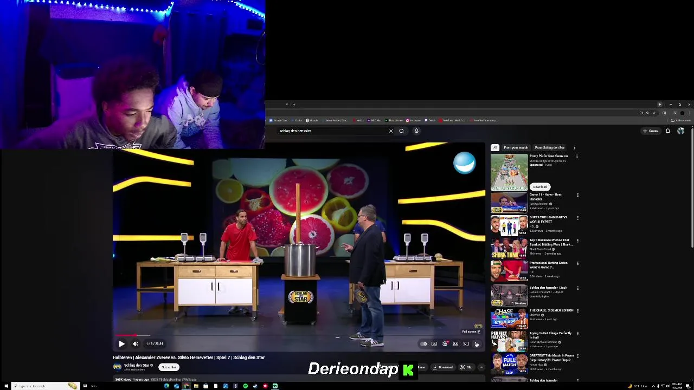The width and height of the screenshot is (694, 390).
Task: Open options for 'Trying To Cut Things Perfectly'
Action: pos(577,334)
